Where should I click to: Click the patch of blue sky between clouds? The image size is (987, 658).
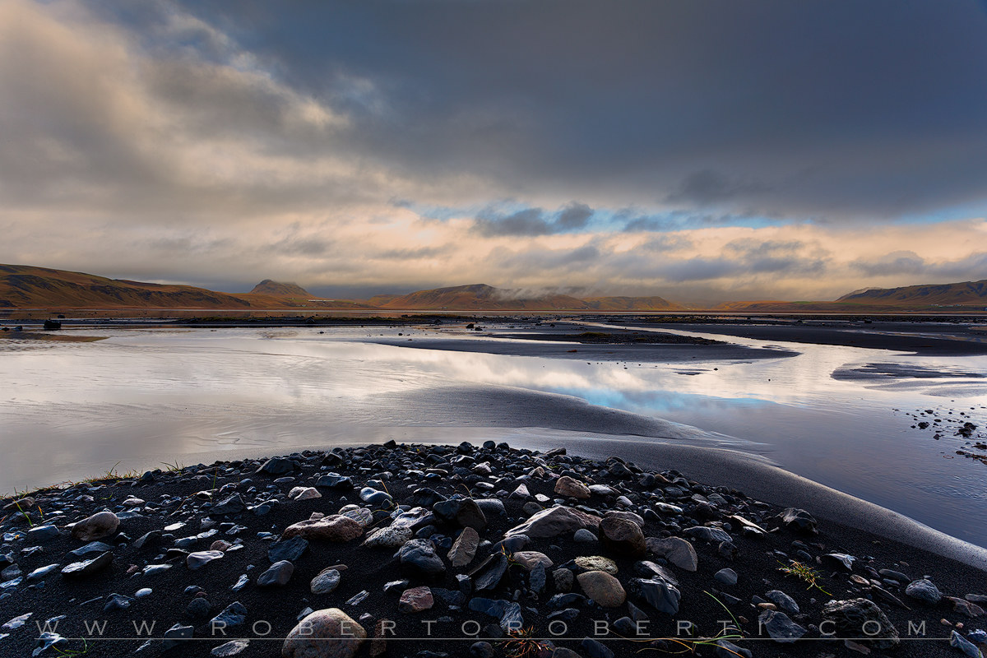tap(625, 218)
